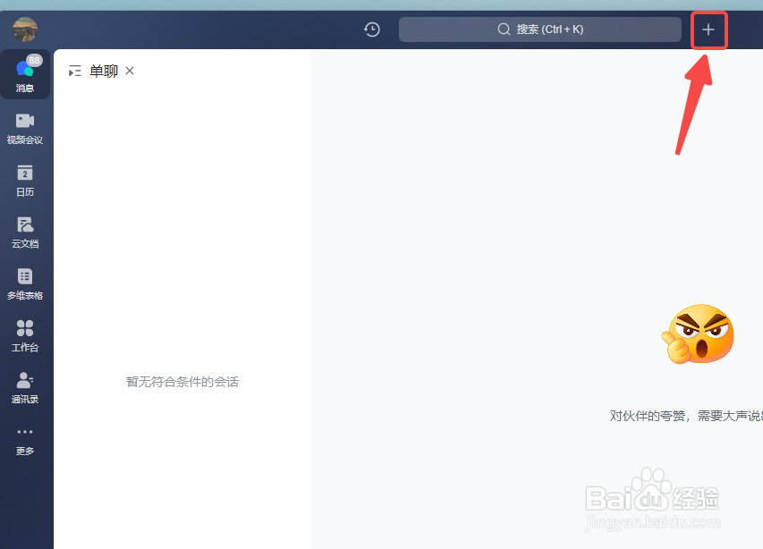Open the 日历 calendar
This screenshot has height=549, width=763.
(25, 181)
